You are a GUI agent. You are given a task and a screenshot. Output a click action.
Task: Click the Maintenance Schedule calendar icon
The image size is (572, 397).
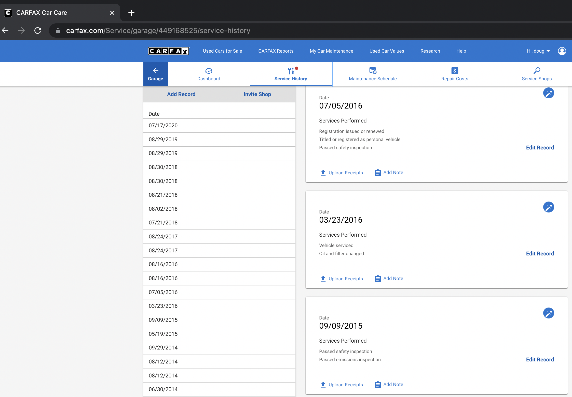coord(373,71)
